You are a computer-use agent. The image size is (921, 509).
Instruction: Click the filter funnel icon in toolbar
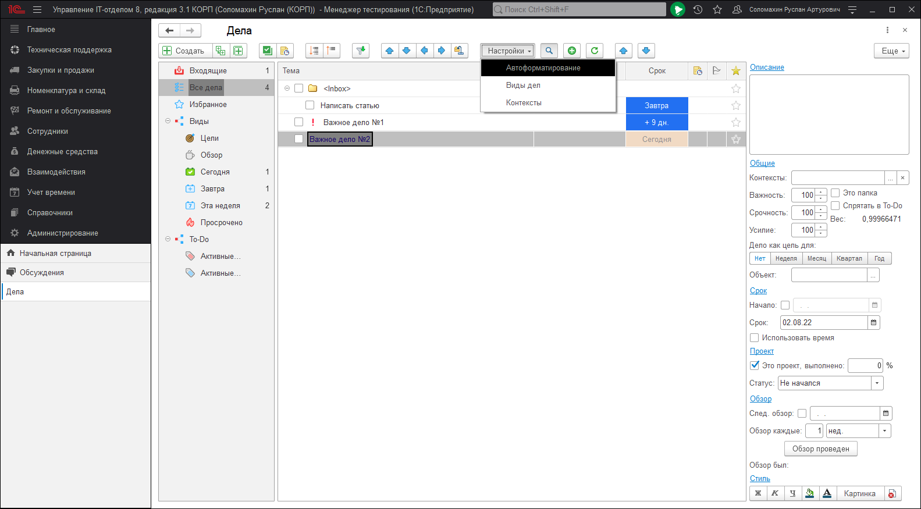click(361, 51)
